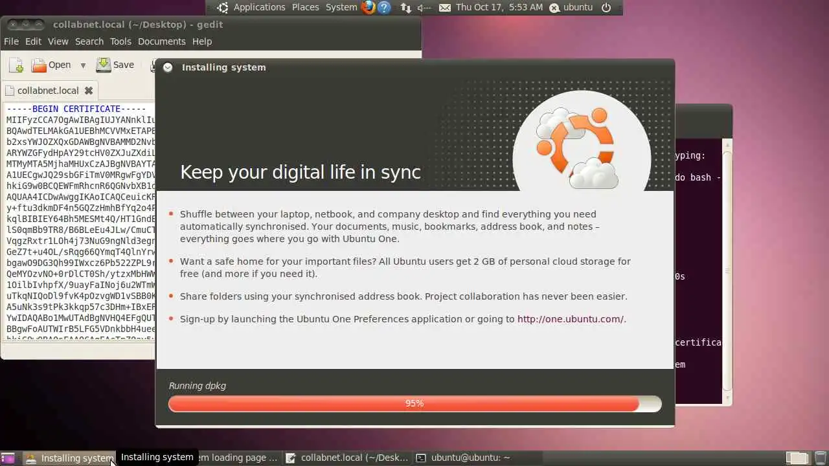Click the certificate line starting MIIFyzCCA7Og
Screen dimensions: 829x466
pyautogui.click(x=81, y=120)
